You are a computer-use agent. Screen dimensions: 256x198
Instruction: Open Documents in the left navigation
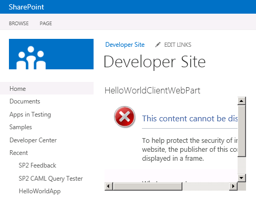click(25, 101)
